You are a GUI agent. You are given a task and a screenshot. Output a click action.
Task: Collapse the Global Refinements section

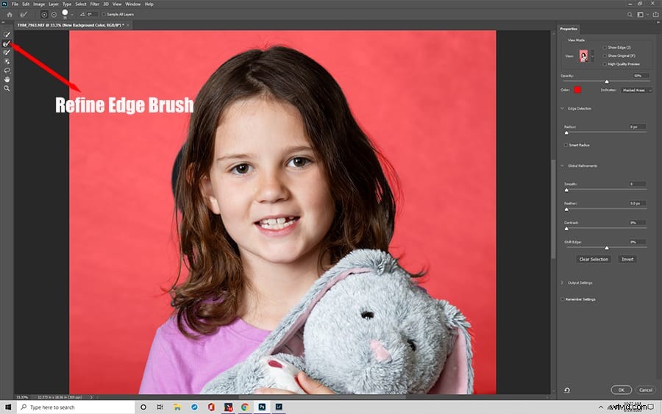[x=563, y=166]
